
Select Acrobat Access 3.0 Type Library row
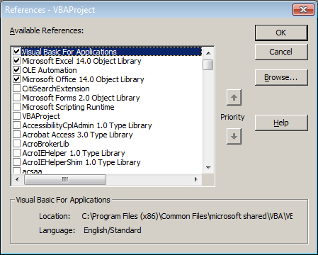pos(77,135)
